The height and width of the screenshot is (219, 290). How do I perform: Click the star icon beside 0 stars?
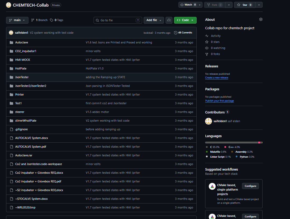[207, 42]
